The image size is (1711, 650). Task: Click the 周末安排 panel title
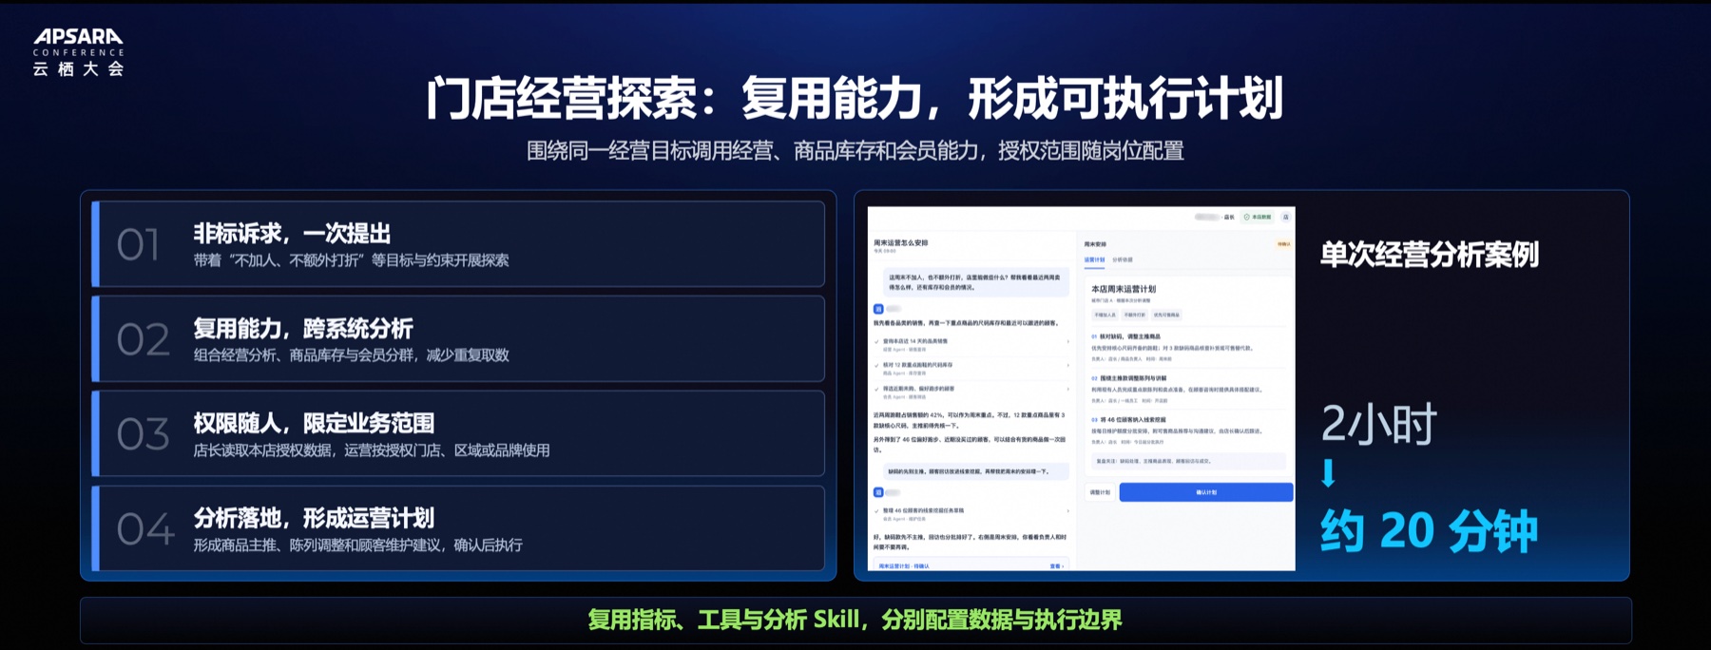coord(1095,244)
